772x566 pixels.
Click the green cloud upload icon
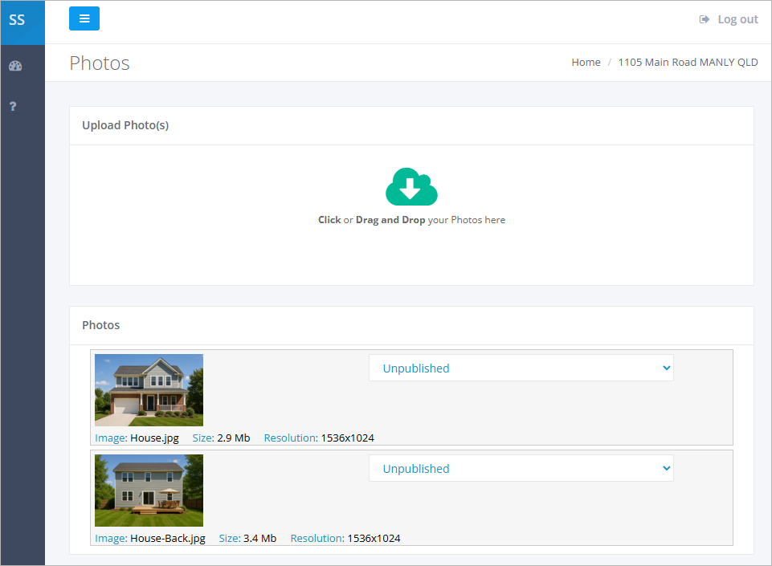[411, 186]
